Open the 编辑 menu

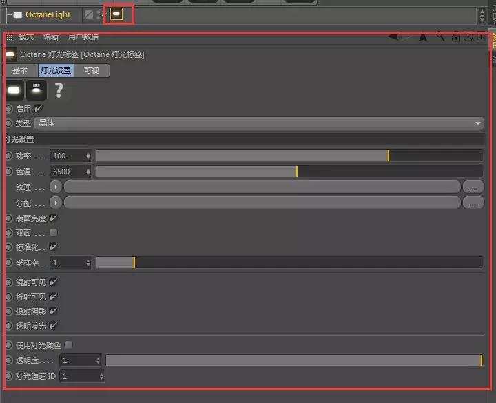click(51, 37)
